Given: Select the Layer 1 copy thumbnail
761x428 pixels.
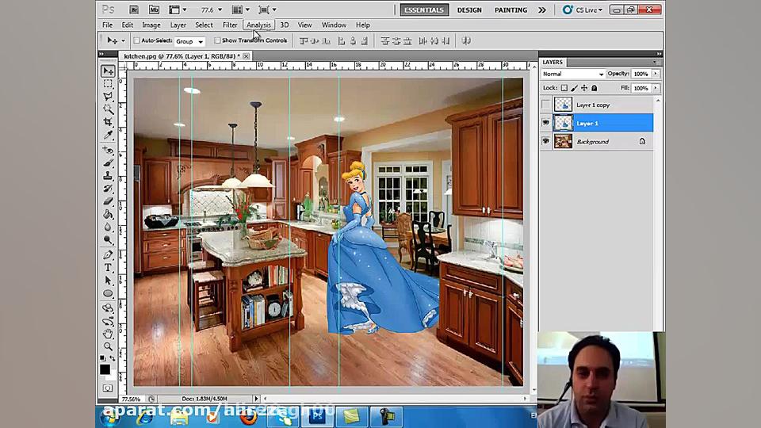Looking at the screenshot, I should coord(563,105).
